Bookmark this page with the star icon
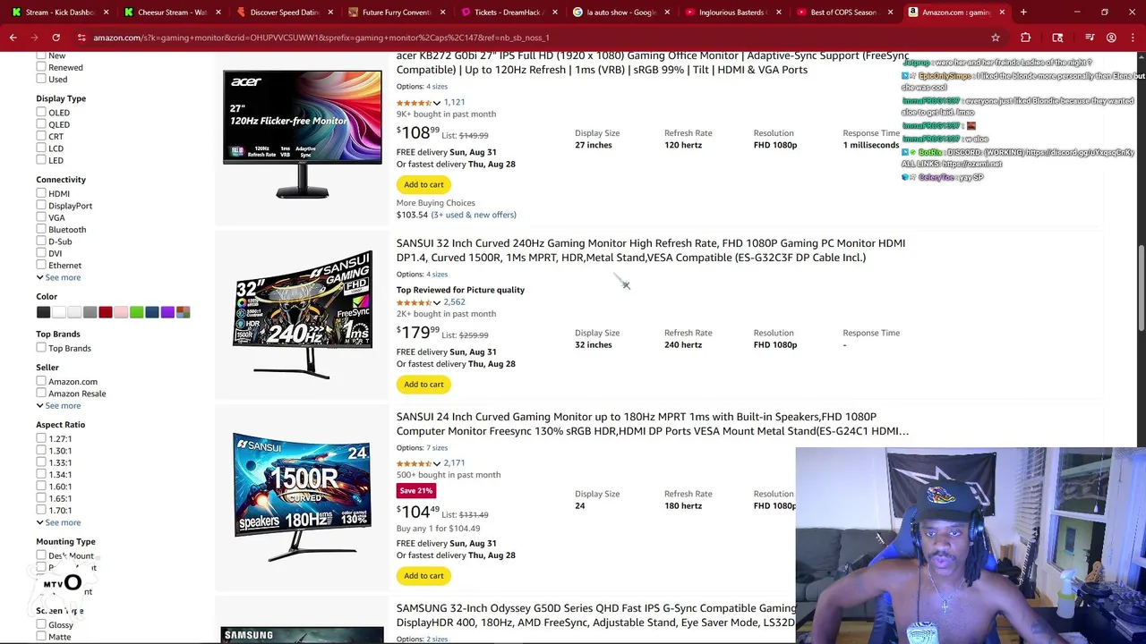Viewport: 1146px width, 644px height. [x=995, y=38]
